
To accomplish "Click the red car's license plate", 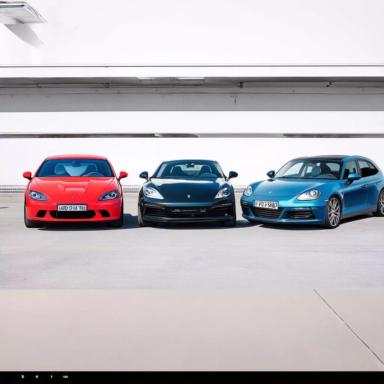I will click(72, 208).
